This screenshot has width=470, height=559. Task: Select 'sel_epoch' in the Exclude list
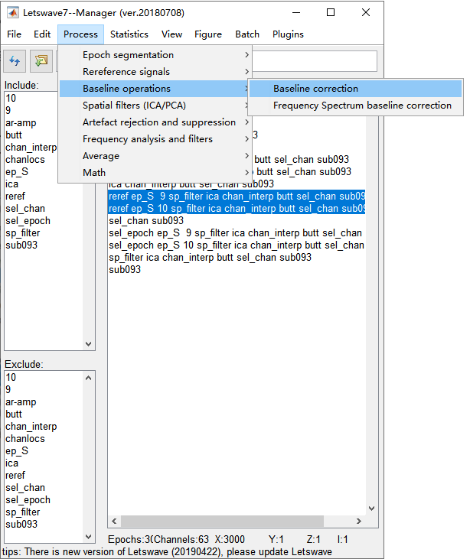tap(28, 500)
